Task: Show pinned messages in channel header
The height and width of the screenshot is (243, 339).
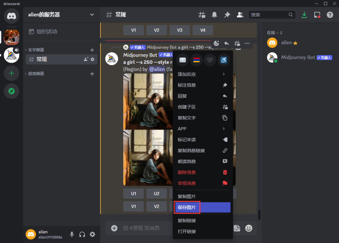Action: point(227,15)
